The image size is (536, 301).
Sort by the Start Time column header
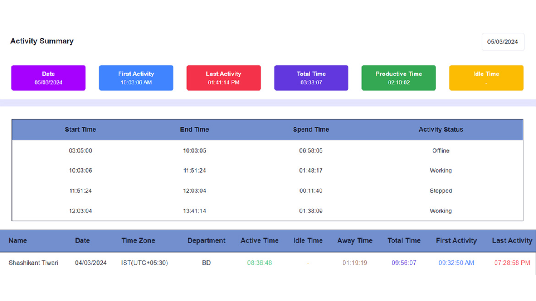(80, 130)
